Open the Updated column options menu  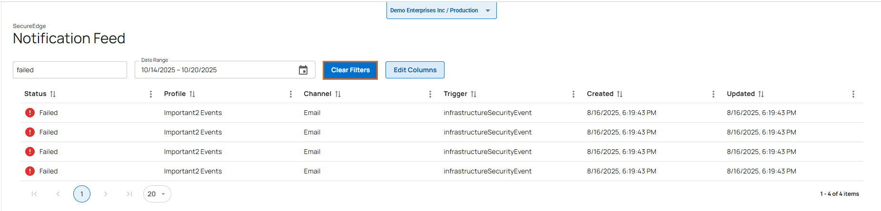(x=853, y=94)
